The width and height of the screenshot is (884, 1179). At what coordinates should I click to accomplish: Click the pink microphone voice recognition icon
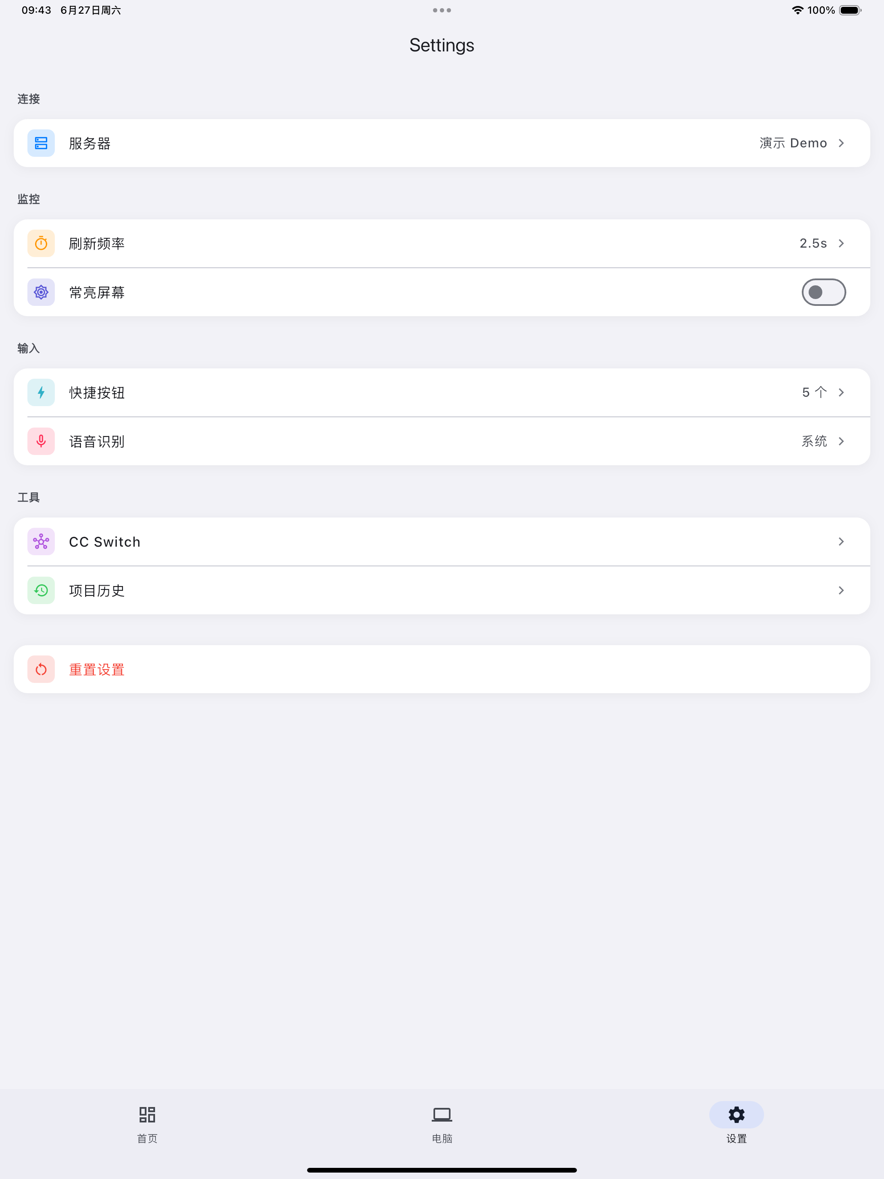[x=41, y=441]
